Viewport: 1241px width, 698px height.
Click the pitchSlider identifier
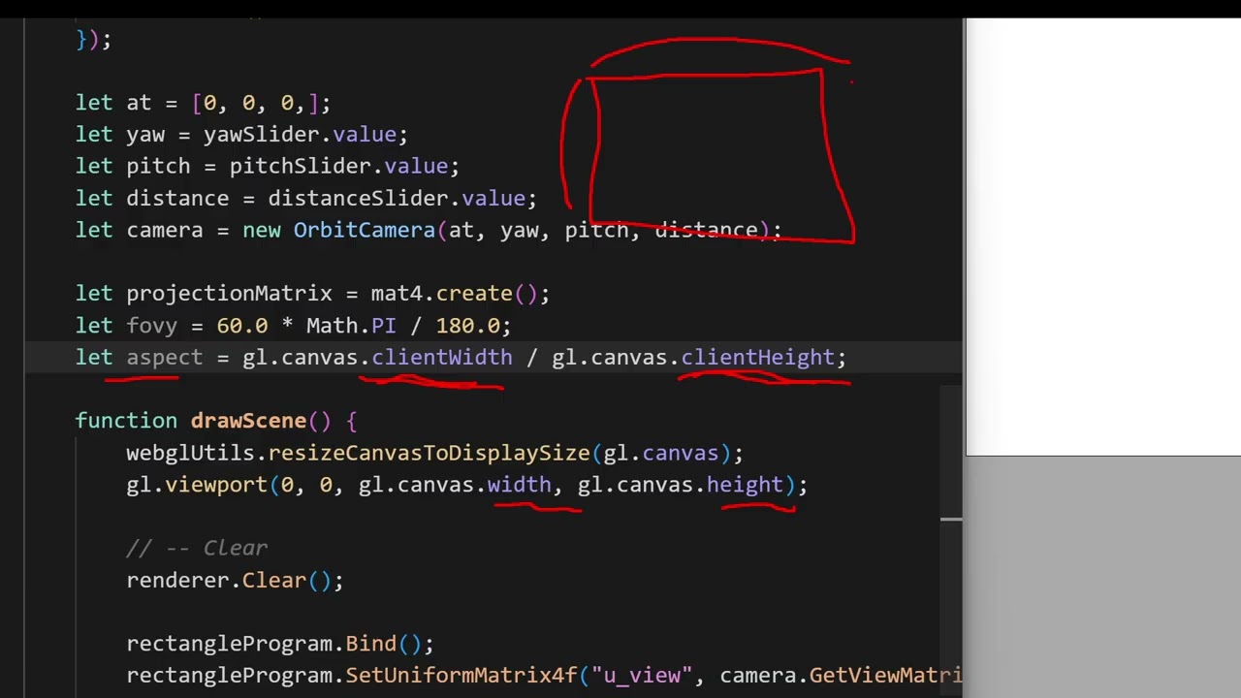(301, 167)
